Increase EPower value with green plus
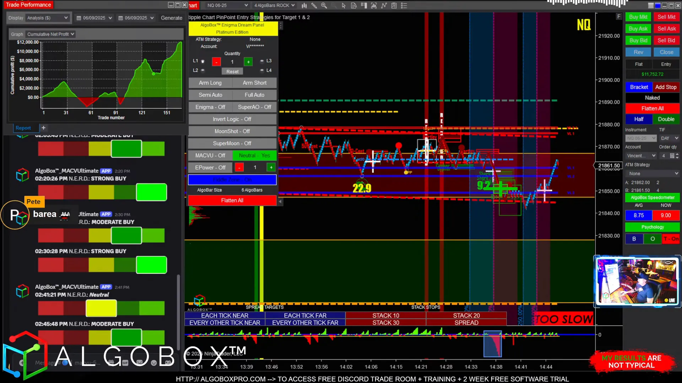The height and width of the screenshot is (383, 682). [271, 167]
